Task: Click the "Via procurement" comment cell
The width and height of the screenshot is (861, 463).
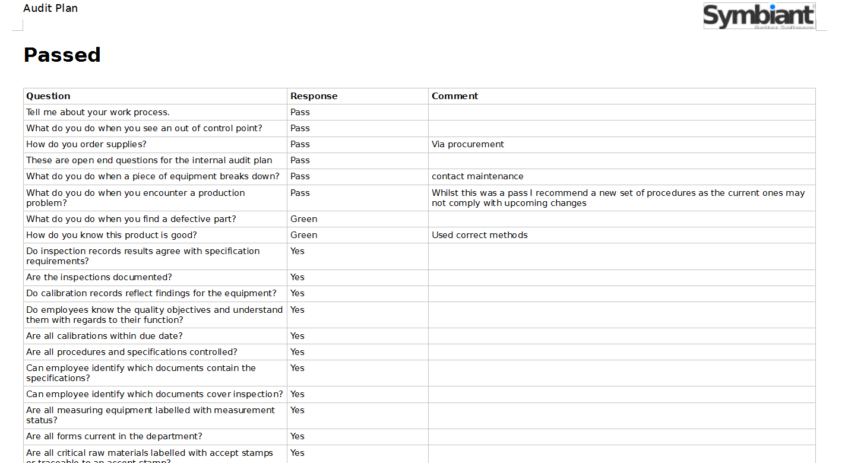Action: coord(468,144)
